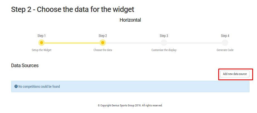Click the Genius Sports Group copyright text
Image resolution: width=257 pixels, height=113 pixels.
(x=130, y=106)
